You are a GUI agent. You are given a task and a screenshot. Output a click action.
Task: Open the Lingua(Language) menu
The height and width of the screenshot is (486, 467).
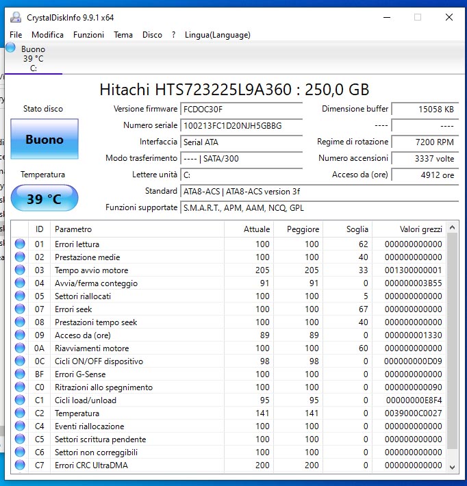click(217, 35)
